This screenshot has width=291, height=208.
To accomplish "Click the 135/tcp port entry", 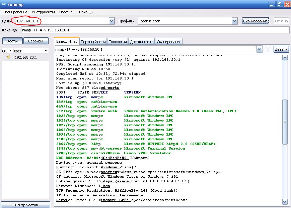I will coord(64,97).
